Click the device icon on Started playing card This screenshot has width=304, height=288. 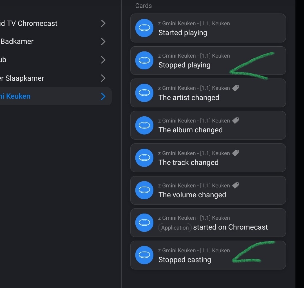[x=144, y=28]
